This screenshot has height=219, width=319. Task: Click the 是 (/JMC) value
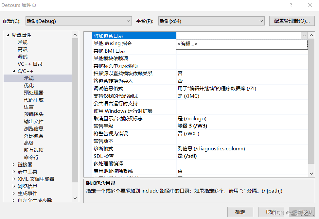click(x=188, y=96)
